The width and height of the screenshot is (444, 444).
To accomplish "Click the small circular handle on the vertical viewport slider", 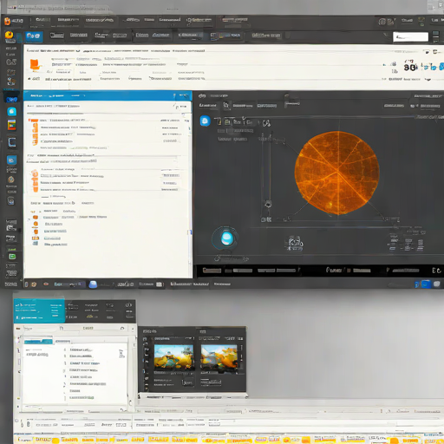I will (268, 204).
